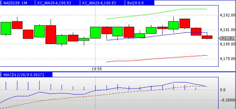Select the KC_MA20 label beside NASD100: 1M
236x109 pixels.
(x=54, y=3)
